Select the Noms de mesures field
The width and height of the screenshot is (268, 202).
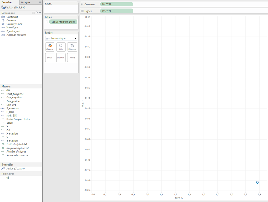point(16,35)
